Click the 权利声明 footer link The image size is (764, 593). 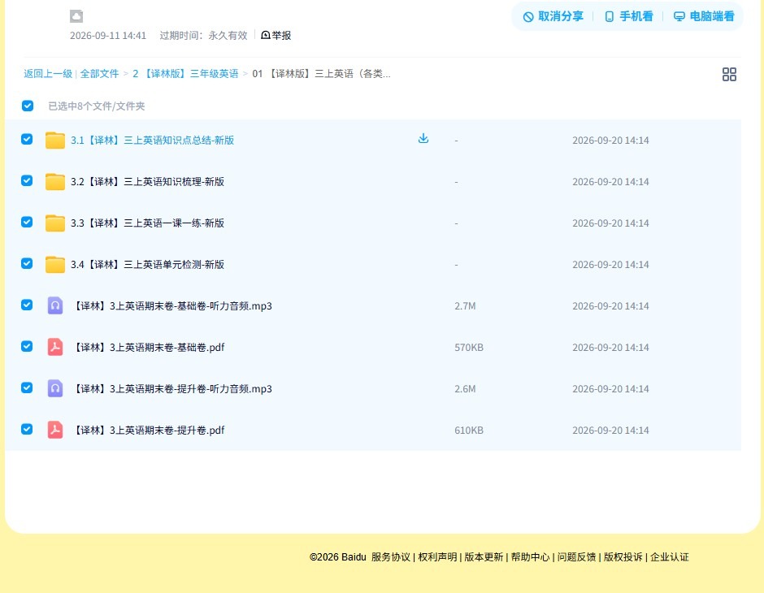pos(437,557)
